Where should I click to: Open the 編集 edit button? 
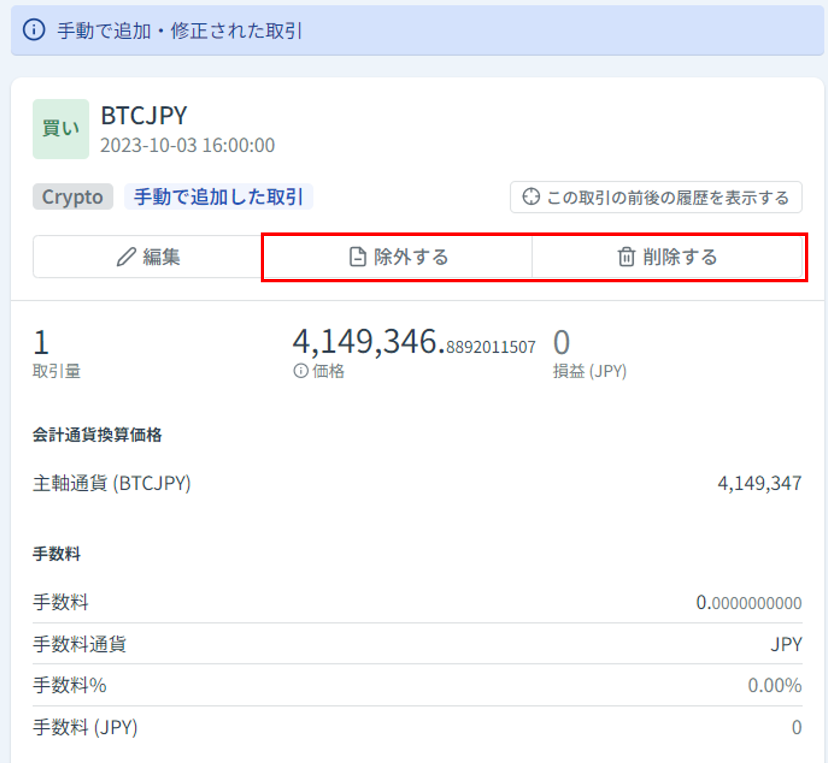click(x=148, y=257)
